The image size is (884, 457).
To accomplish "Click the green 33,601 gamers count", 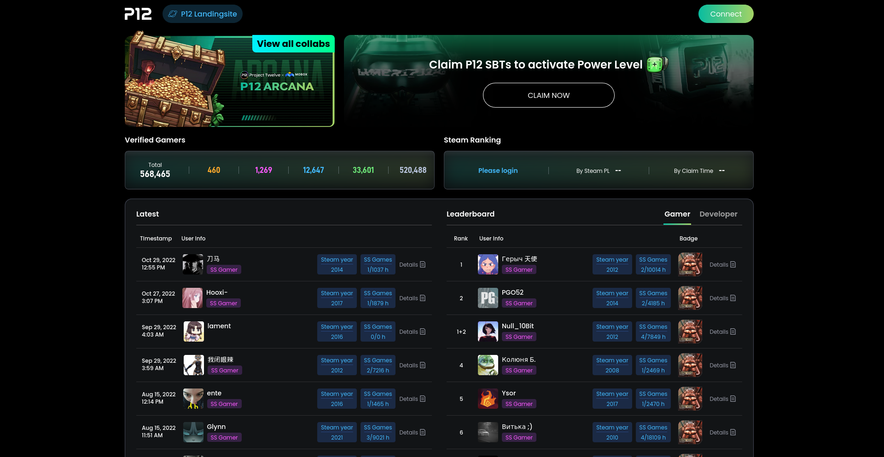I will click(363, 170).
